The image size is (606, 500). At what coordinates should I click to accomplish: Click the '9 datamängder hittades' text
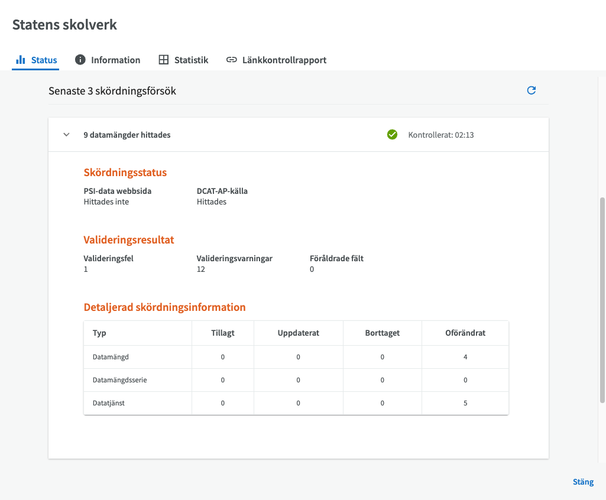pos(127,135)
